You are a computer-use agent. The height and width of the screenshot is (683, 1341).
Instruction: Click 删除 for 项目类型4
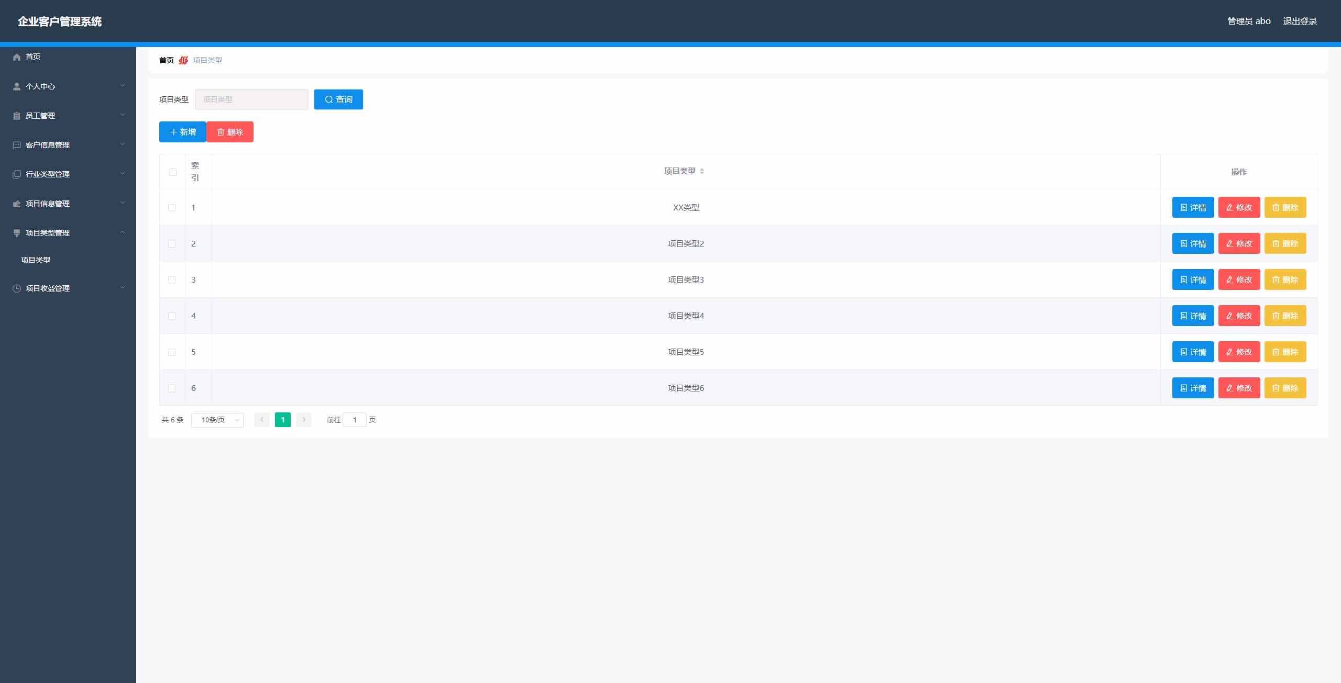[1285, 316]
